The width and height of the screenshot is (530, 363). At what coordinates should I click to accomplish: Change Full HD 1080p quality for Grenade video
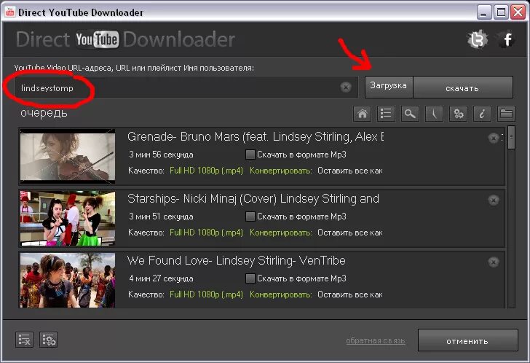pyautogui.click(x=206, y=171)
